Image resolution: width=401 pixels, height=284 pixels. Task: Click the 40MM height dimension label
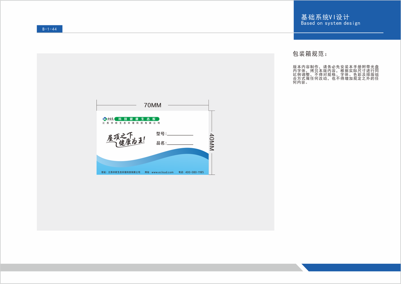pyautogui.click(x=212, y=142)
